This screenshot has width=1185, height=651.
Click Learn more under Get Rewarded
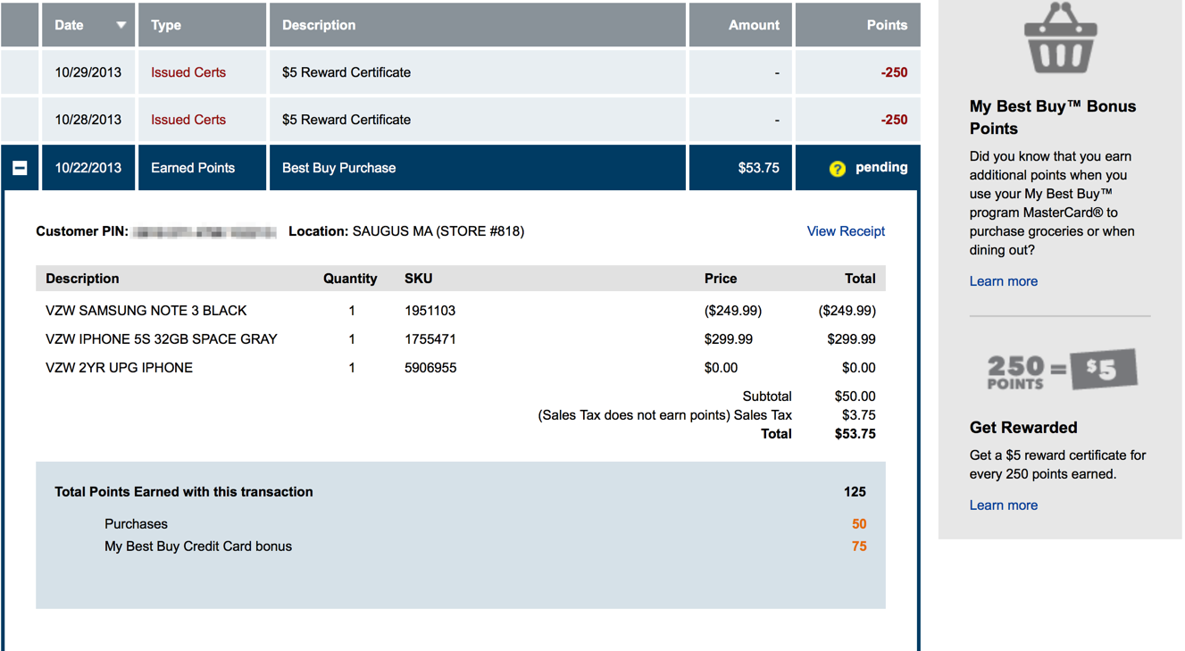1004,505
